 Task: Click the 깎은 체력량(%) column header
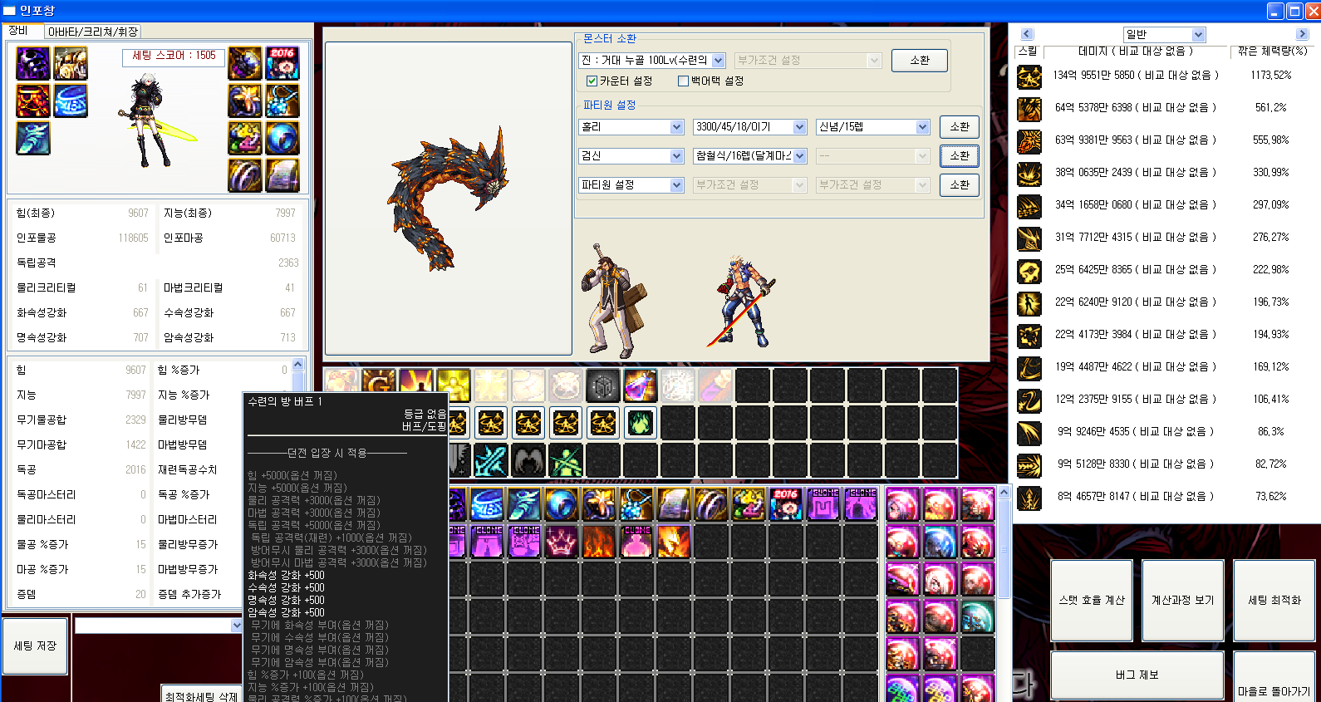click(x=1272, y=52)
